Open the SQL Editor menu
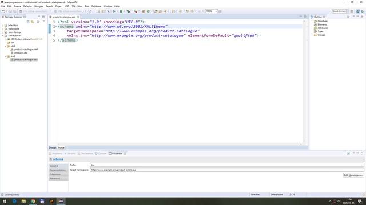366x205 pixels. (77, 6)
